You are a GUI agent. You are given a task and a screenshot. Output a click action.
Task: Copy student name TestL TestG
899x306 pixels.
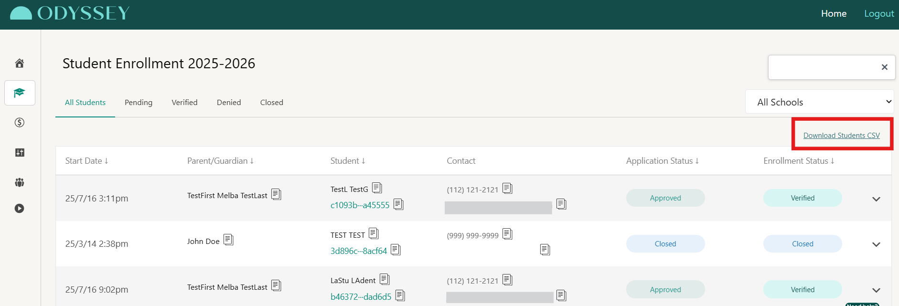pyautogui.click(x=377, y=188)
